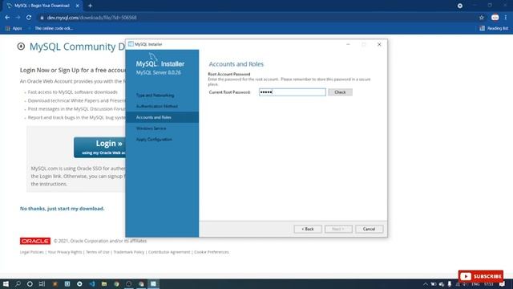Open the Apps bookmarks shortcut
The image size is (513, 289).
pos(14,29)
